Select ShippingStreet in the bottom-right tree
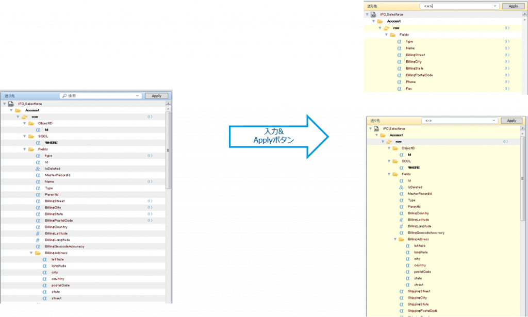The width and height of the screenshot is (528, 317). (419, 291)
